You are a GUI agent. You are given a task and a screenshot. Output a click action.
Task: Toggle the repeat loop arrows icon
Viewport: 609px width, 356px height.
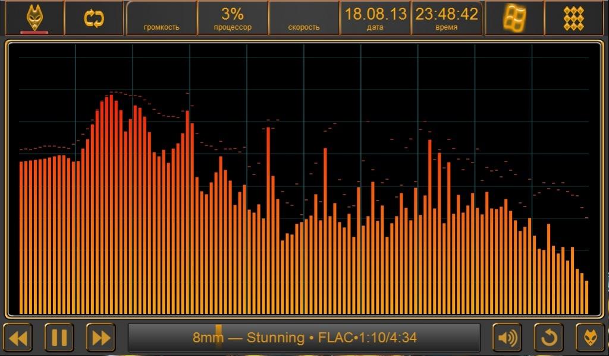click(x=93, y=18)
